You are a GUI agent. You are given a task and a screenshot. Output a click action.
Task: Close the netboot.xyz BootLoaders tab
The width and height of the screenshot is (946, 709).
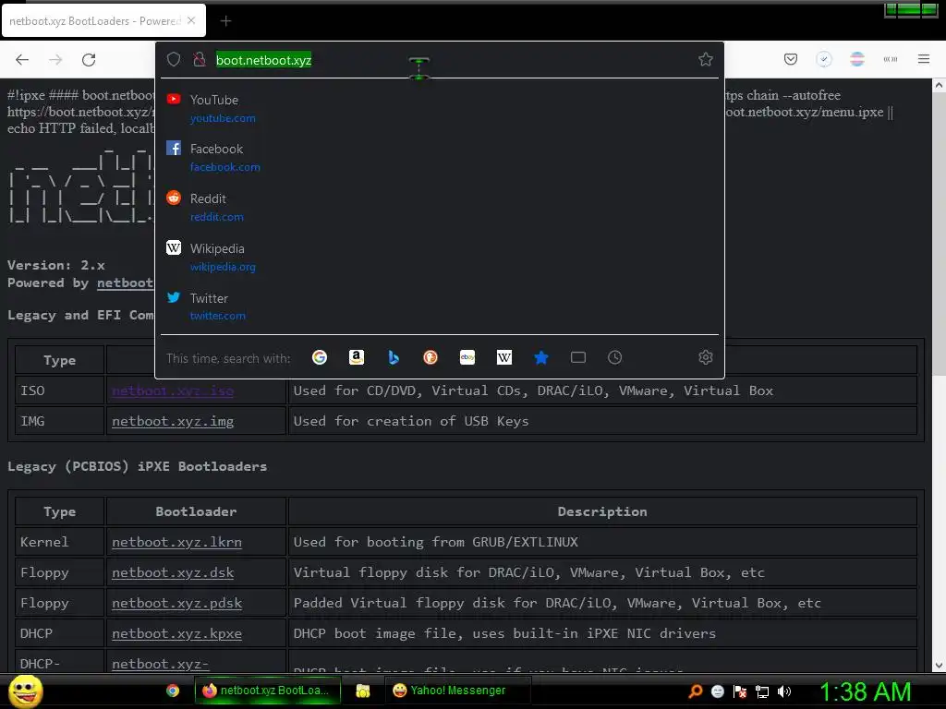click(x=191, y=20)
